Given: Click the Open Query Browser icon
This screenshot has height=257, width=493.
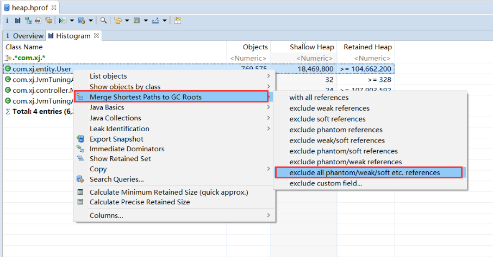Looking at the screenshot, I should [x=82, y=21].
